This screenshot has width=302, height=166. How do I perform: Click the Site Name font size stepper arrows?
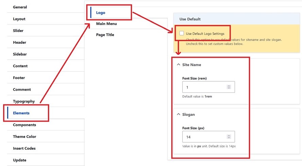[x=229, y=87]
